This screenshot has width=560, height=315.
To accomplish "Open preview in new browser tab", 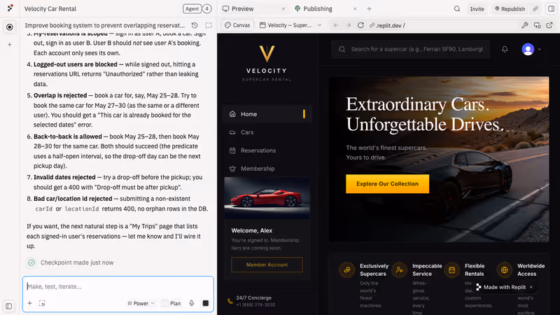I will 549,25.
